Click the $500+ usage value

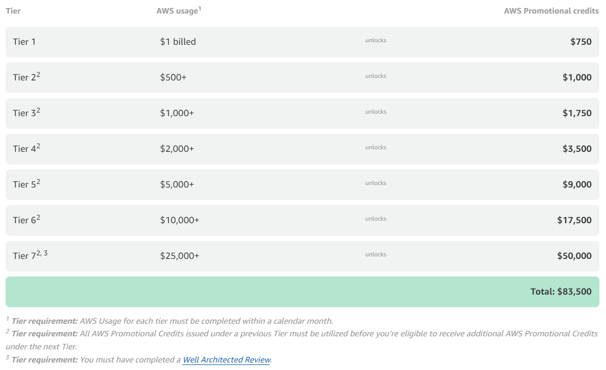point(173,77)
